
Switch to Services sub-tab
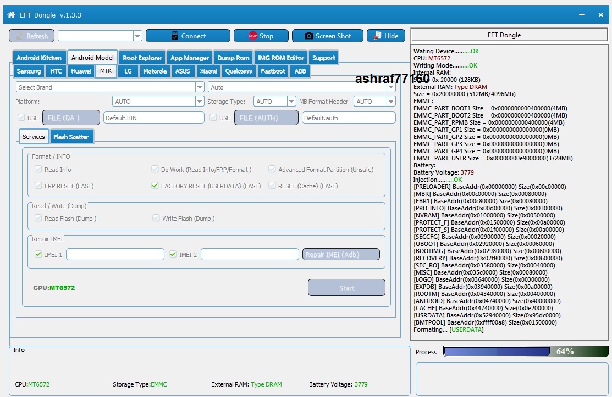34,137
